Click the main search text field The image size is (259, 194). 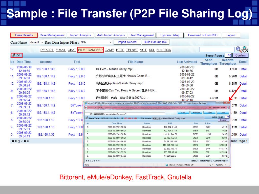coord(217,50)
